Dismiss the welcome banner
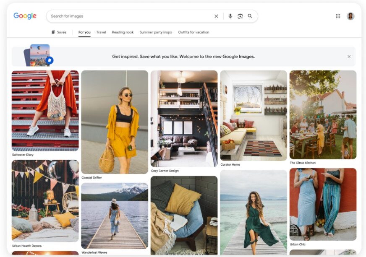 coord(349,57)
